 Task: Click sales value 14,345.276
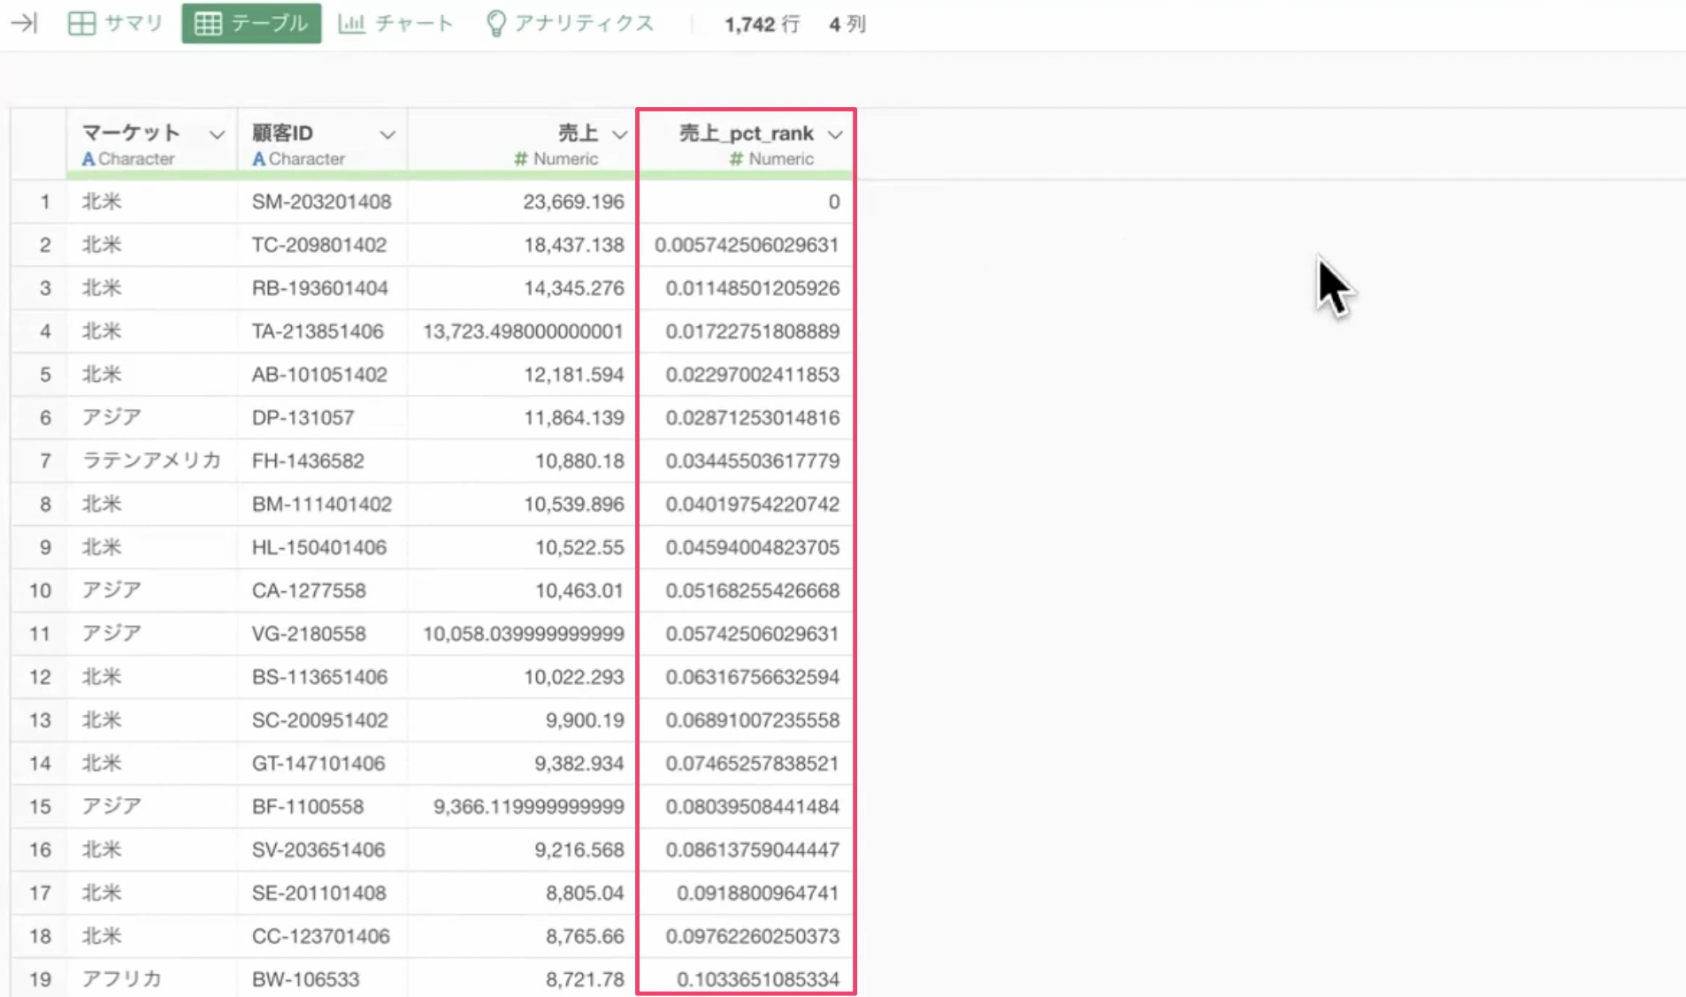pyautogui.click(x=573, y=288)
